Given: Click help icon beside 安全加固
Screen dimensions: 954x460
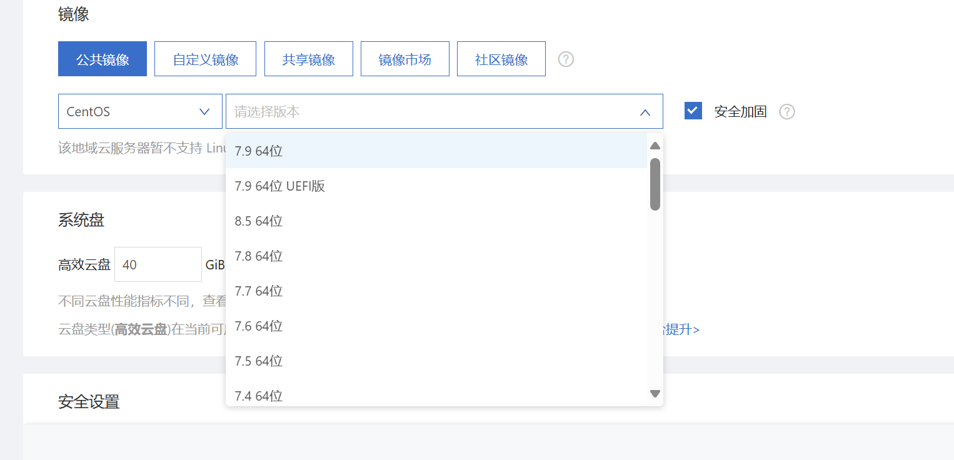Looking at the screenshot, I should 787,112.
